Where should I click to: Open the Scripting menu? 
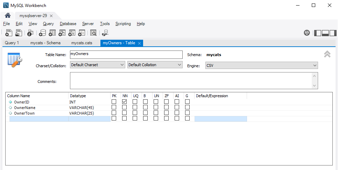[x=123, y=24]
